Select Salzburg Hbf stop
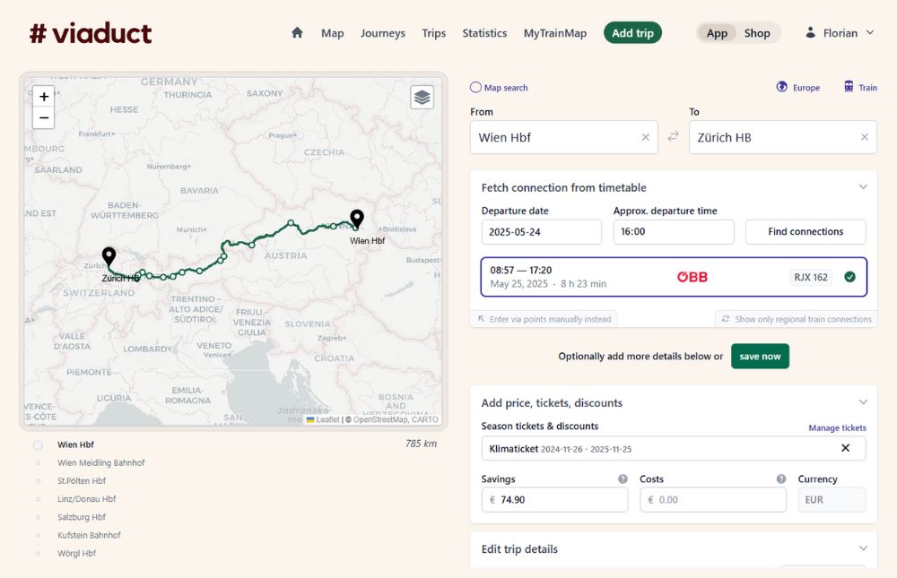The height and width of the screenshot is (578, 897). click(x=82, y=517)
